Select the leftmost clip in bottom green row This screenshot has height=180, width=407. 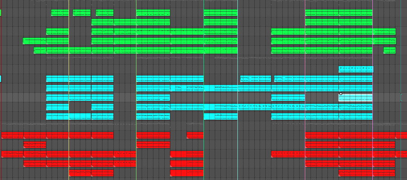tap(40, 50)
